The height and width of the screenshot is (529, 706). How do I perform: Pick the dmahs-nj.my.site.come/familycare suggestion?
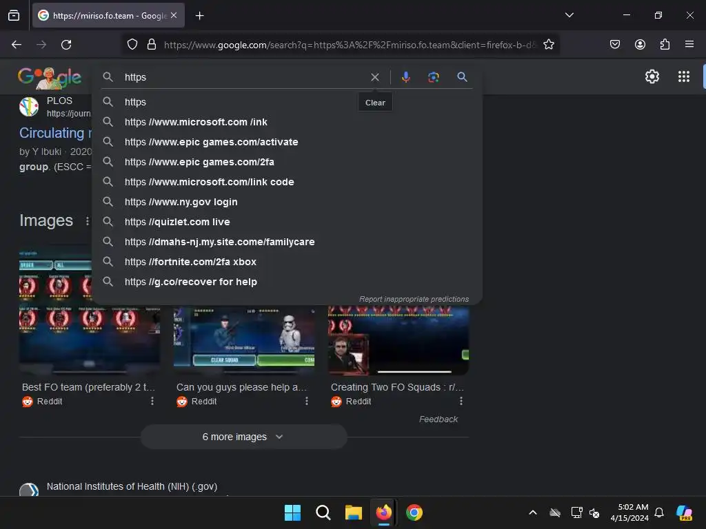tap(287, 242)
